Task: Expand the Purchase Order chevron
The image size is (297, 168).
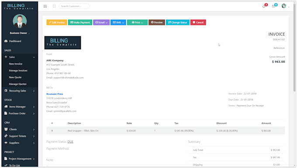Action: 34,113
